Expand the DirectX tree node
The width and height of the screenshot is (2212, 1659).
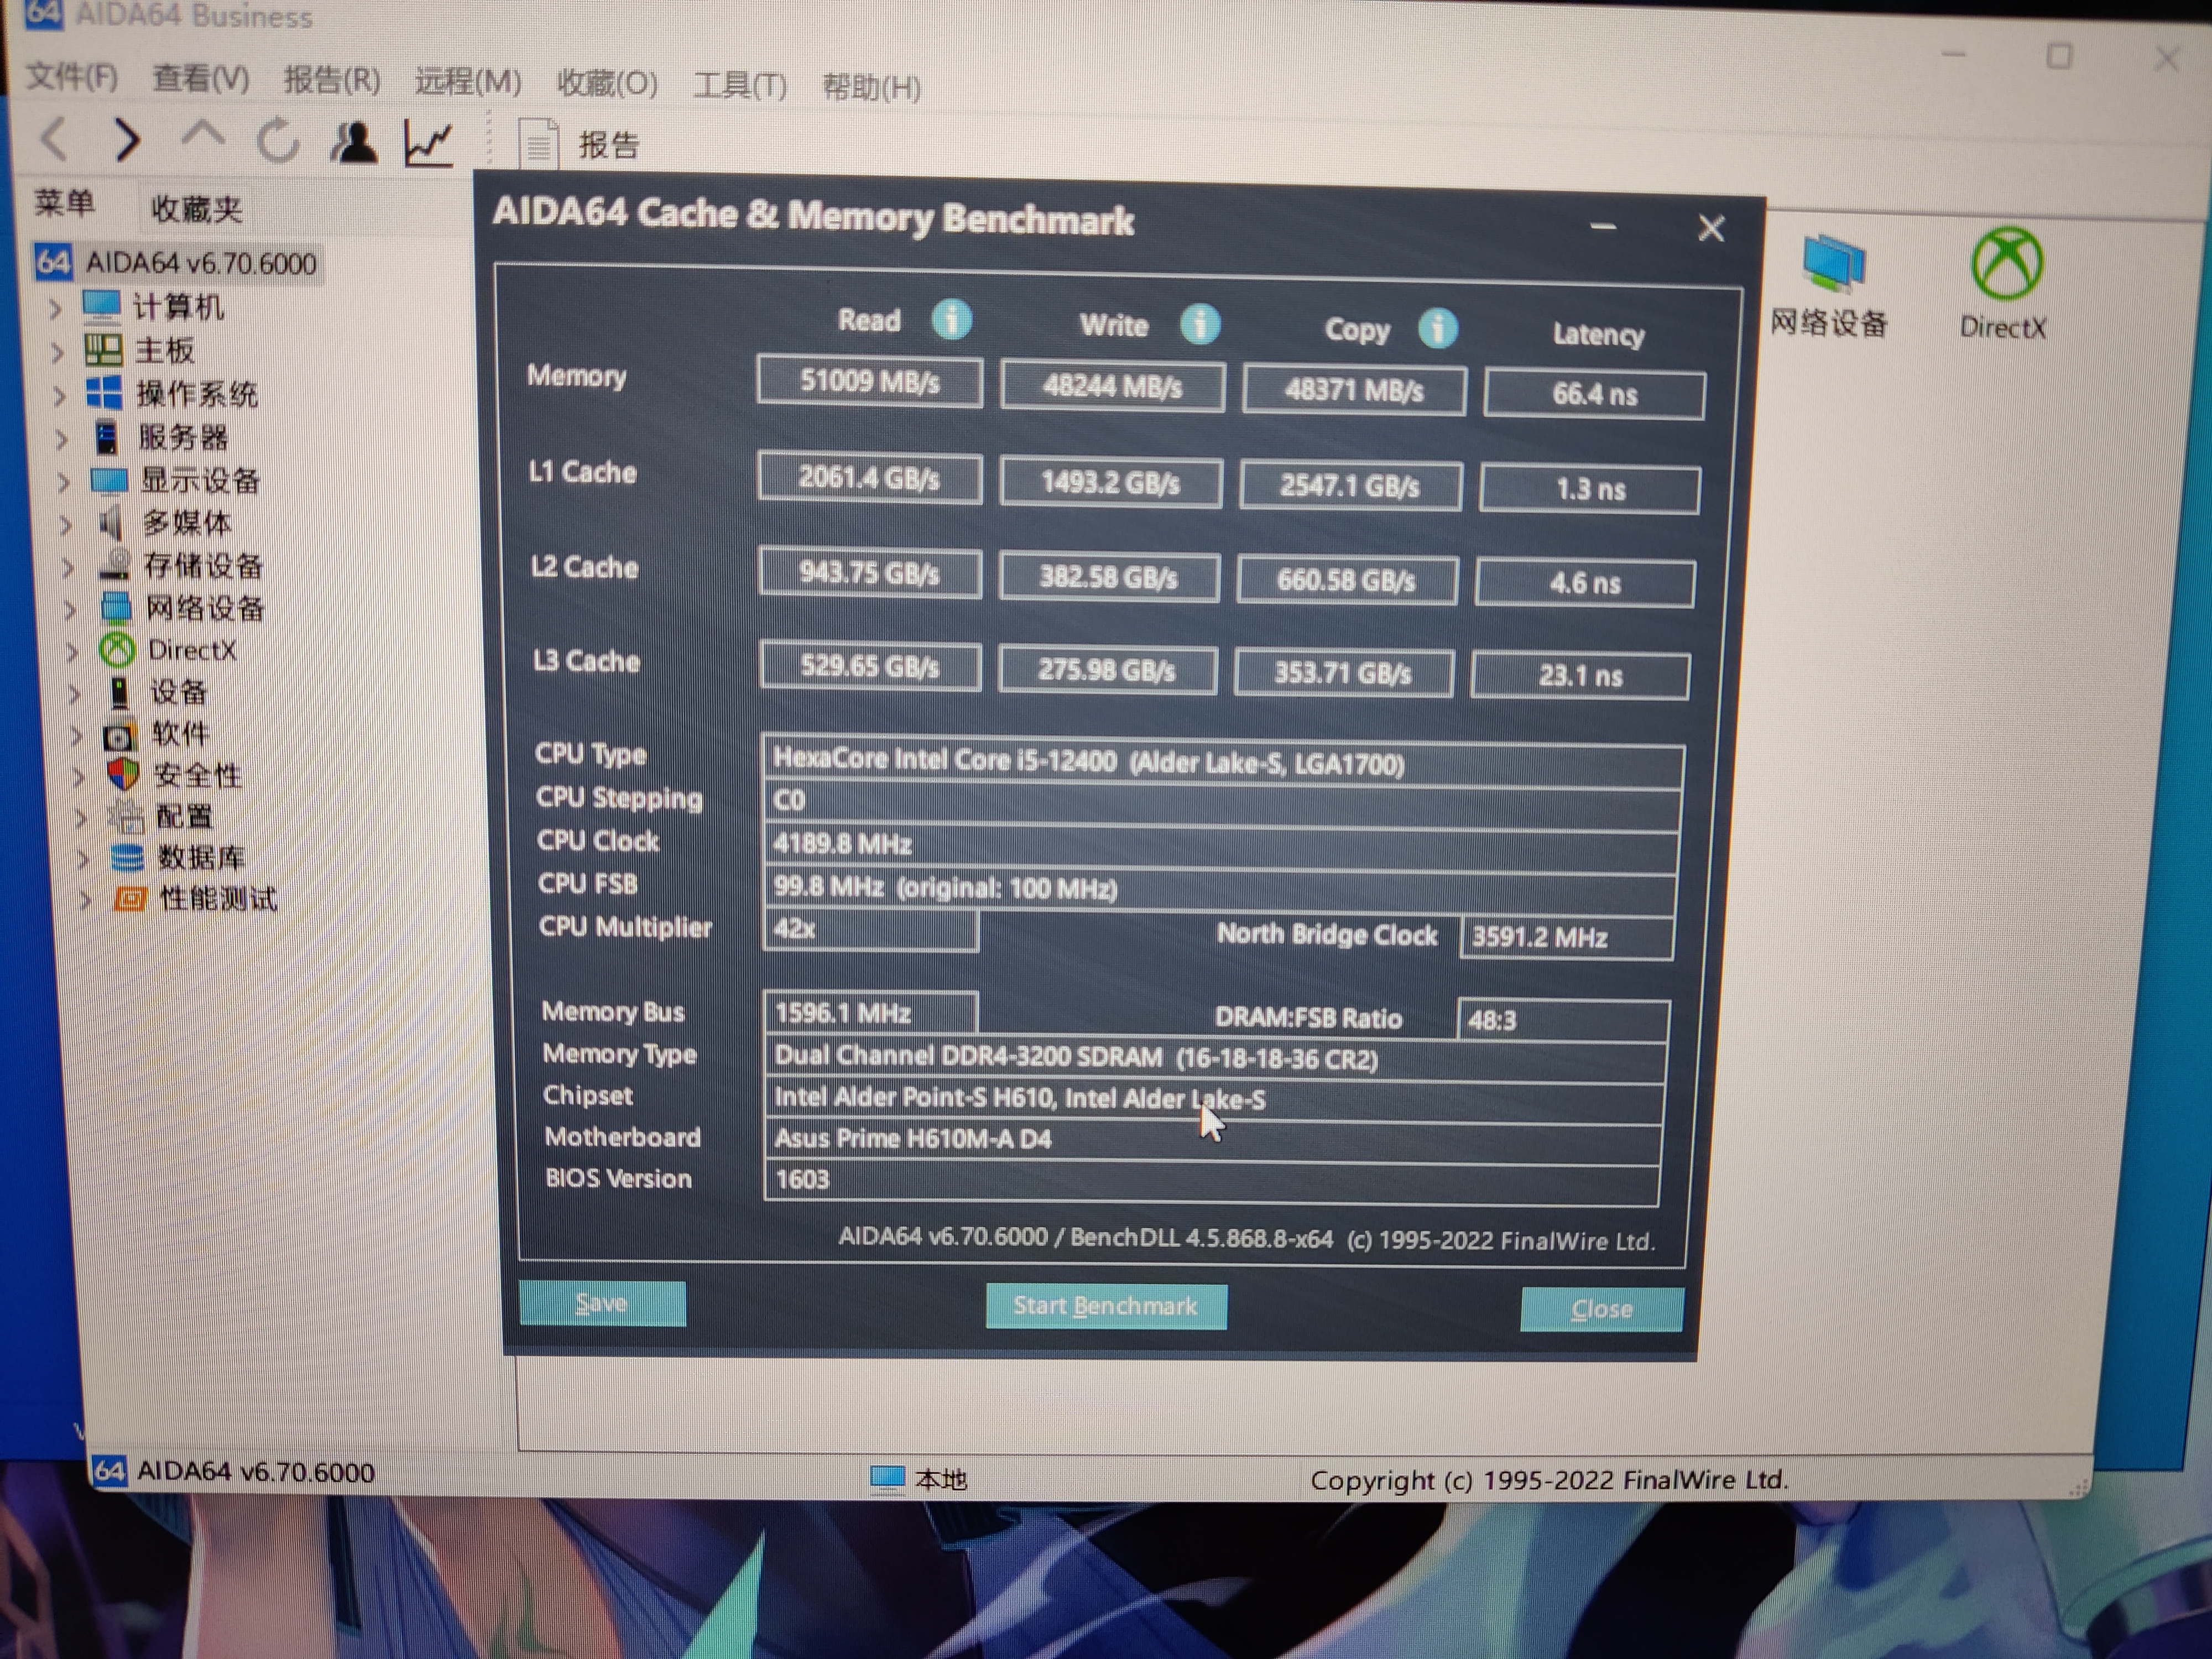click(x=72, y=652)
